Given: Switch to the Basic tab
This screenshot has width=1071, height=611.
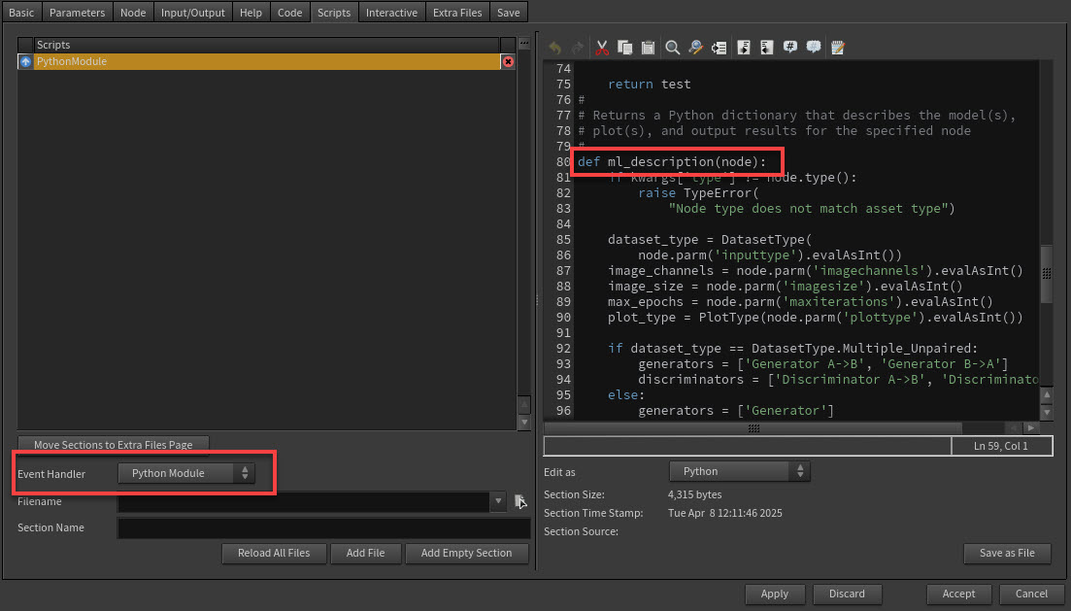Looking at the screenshot, I should (x=21, y=13).
